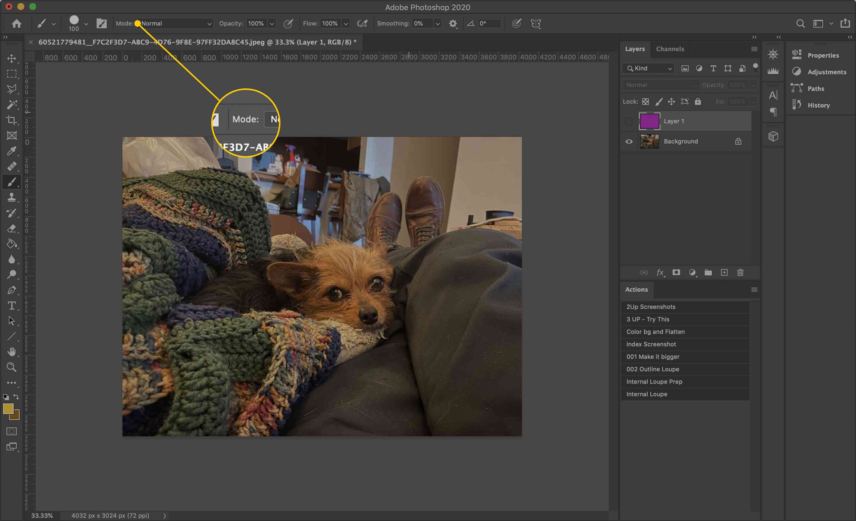Viewport: 856px width, 521px height.
Task: Click the Add Layer Mask button
Action: point(676,272)
